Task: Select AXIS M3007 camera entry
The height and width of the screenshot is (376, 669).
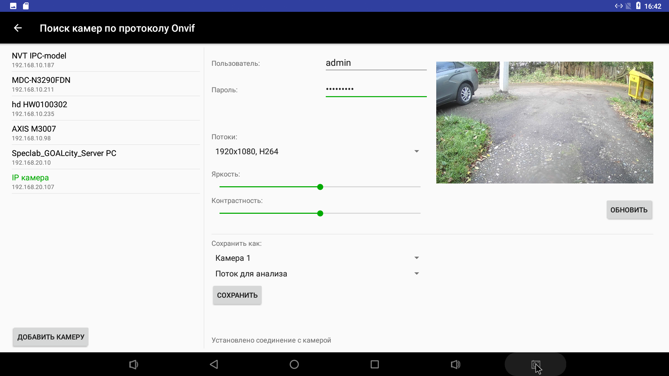Action: tap(106, 133)
